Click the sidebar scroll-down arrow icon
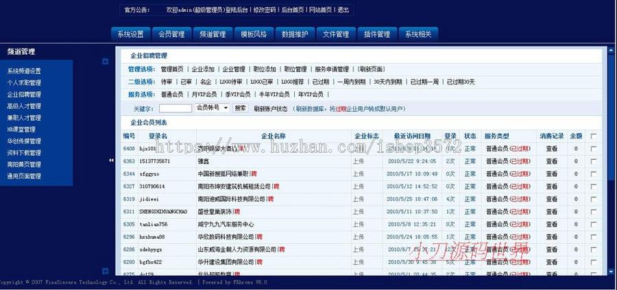 coord(105,271)
